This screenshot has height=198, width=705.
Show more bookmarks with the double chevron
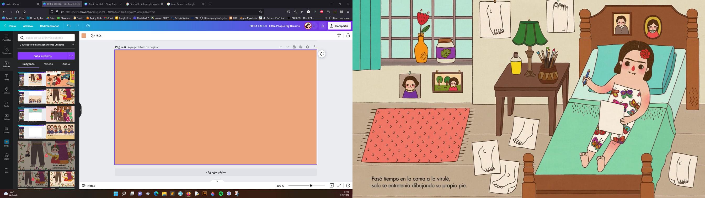pos(325,18)
